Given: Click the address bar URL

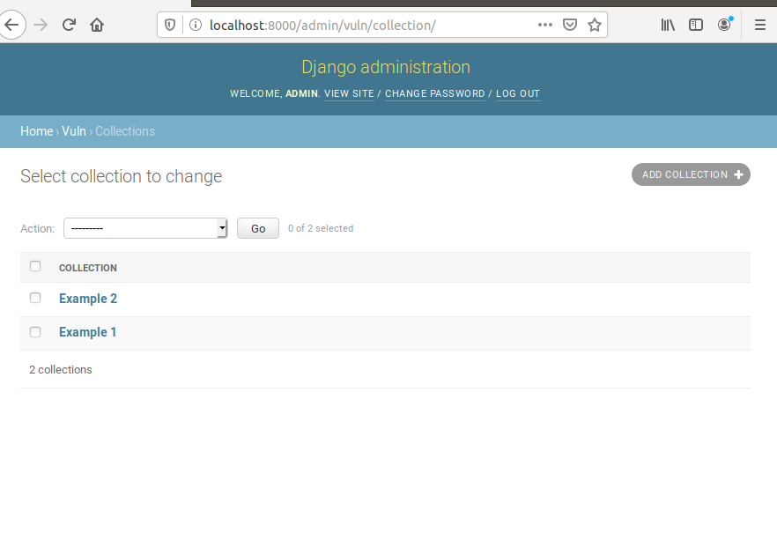Looking at the screenshot, I should pos(322,26).
